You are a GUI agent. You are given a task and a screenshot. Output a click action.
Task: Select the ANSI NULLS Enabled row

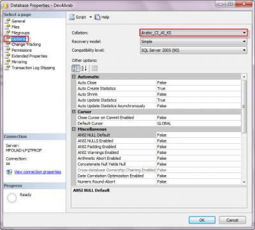159,141
